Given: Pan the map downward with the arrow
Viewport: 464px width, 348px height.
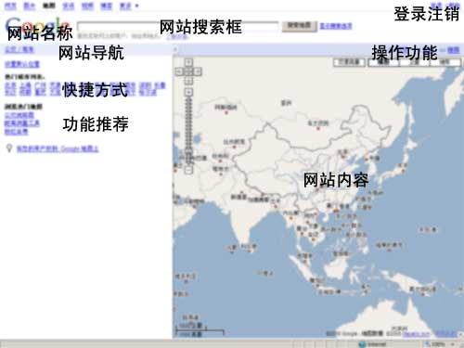Looking at the screenshot, I should (188, 81).
